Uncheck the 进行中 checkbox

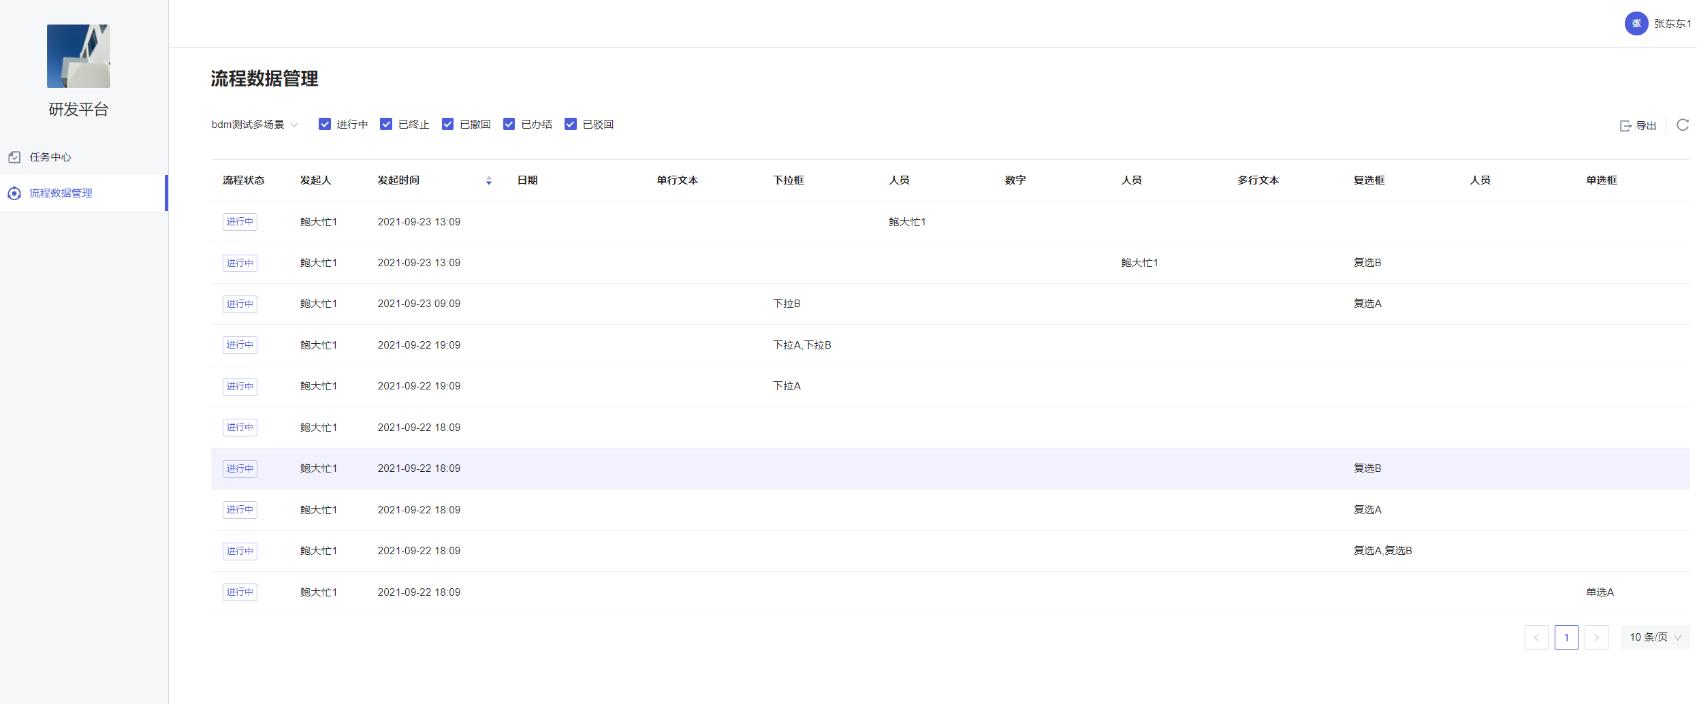325,124
